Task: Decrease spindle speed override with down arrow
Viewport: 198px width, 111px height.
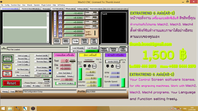Action: pos(107,66)
